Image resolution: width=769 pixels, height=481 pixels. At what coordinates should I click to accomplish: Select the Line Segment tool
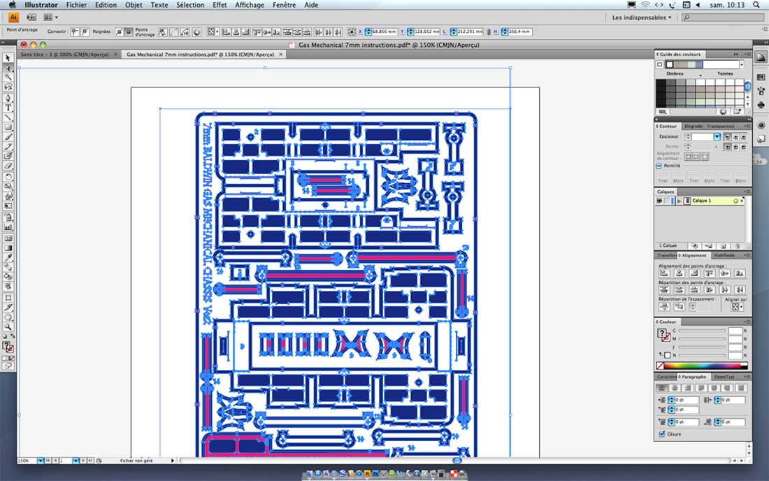coord(8,117)
